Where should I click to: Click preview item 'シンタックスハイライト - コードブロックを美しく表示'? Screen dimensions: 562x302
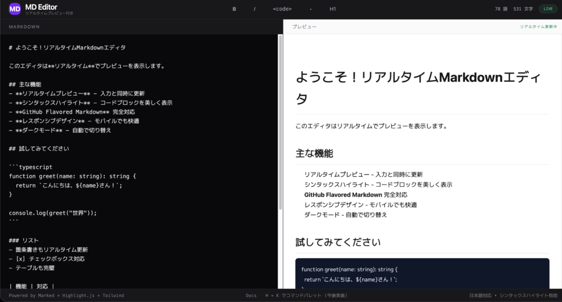pos(378,184)
